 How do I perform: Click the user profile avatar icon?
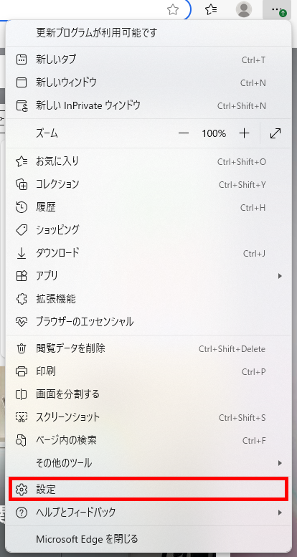[244, 9]
